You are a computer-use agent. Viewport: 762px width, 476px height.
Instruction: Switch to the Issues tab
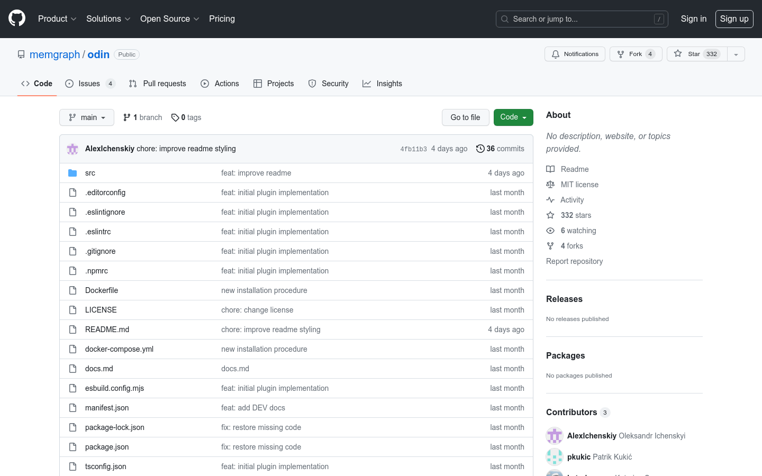pyautogui.click(x=90, y=84)
